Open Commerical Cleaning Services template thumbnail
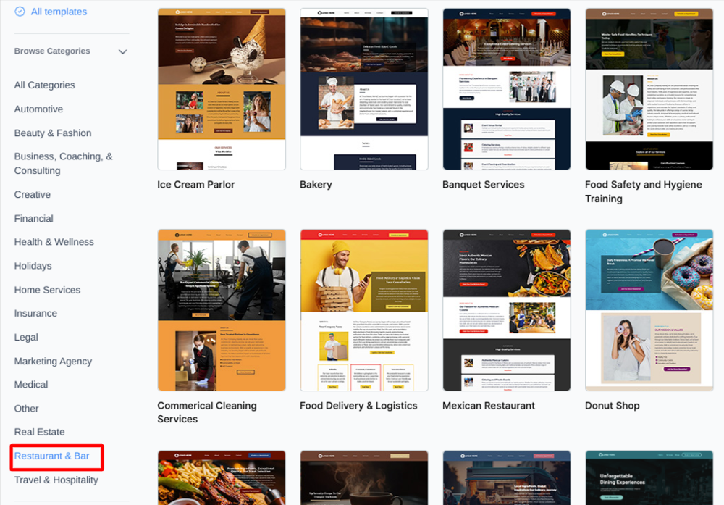 [222, 310]
